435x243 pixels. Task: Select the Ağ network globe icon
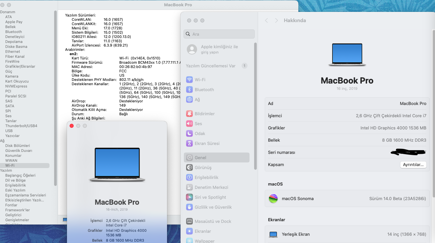tap(189, 99)
